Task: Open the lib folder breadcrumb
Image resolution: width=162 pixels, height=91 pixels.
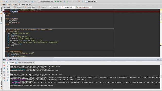Action: (x=9, y=5)
